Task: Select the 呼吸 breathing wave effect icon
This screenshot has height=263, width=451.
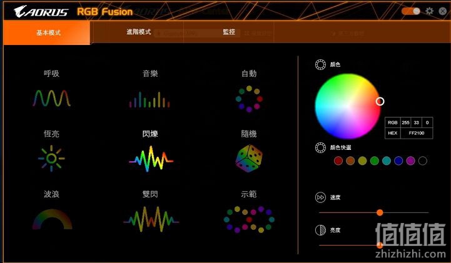Action: pos(52,98)
